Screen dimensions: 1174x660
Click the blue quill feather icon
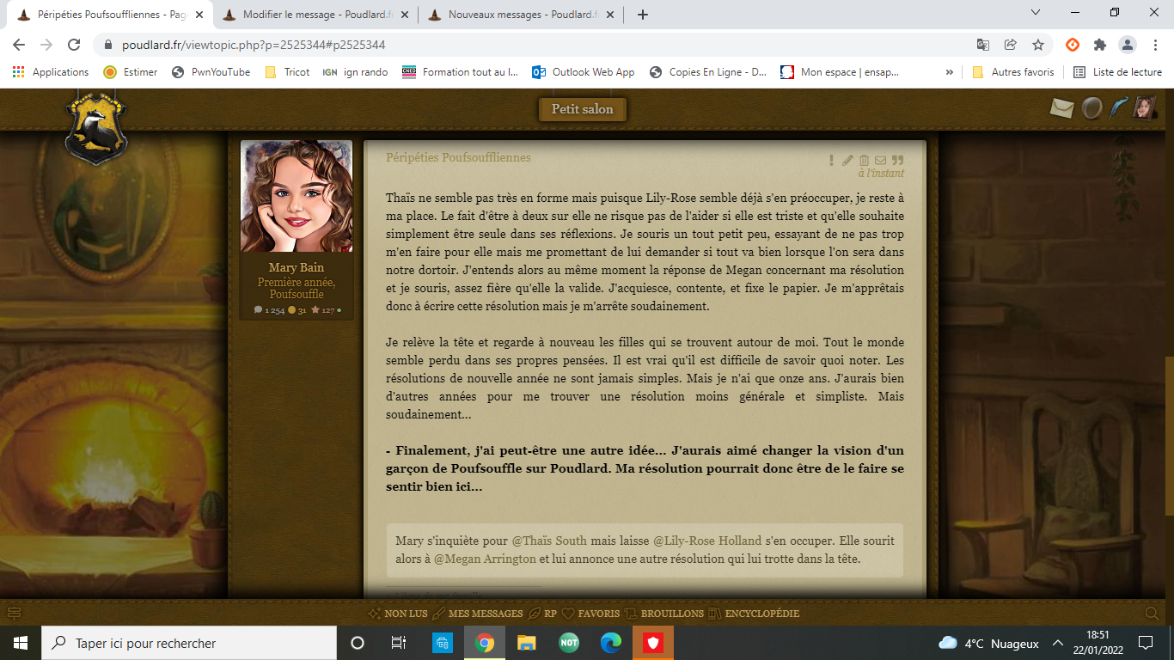1118,108
